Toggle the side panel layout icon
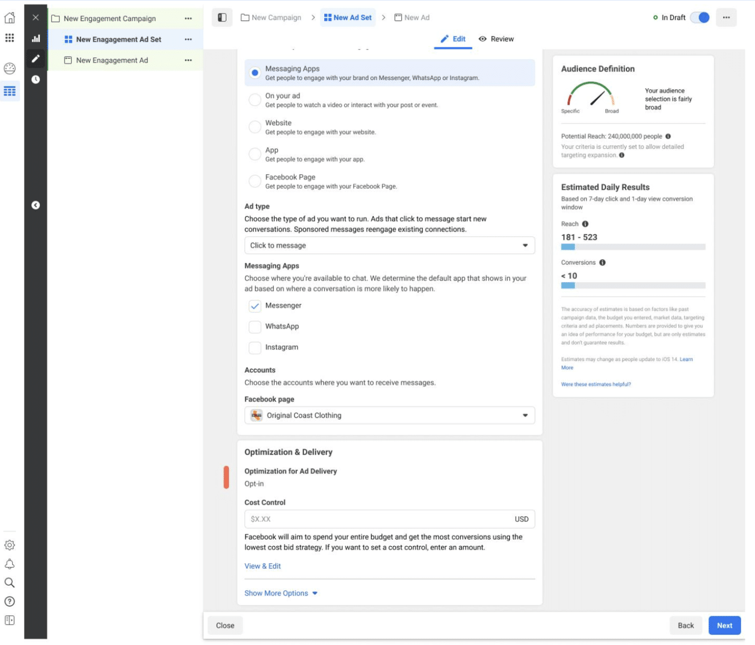Image resolution: width=755 pixels, height=645 pixels. pos(222,18)
